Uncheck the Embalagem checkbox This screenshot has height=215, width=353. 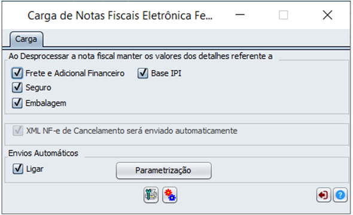[17, 103]
